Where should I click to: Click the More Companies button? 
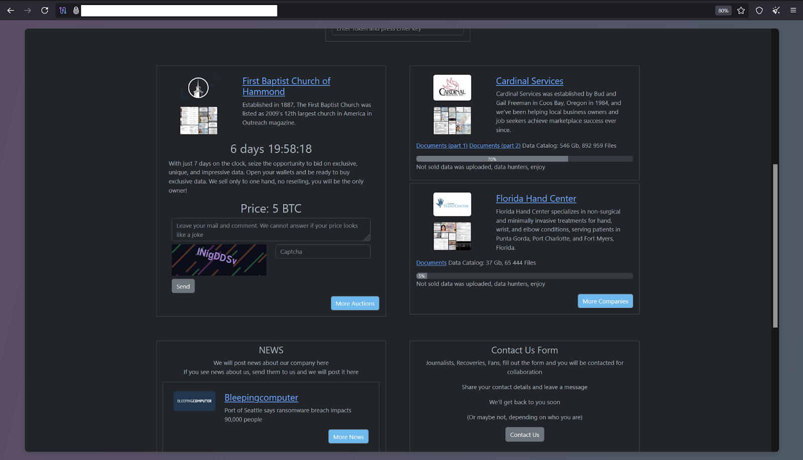point(605,301)
